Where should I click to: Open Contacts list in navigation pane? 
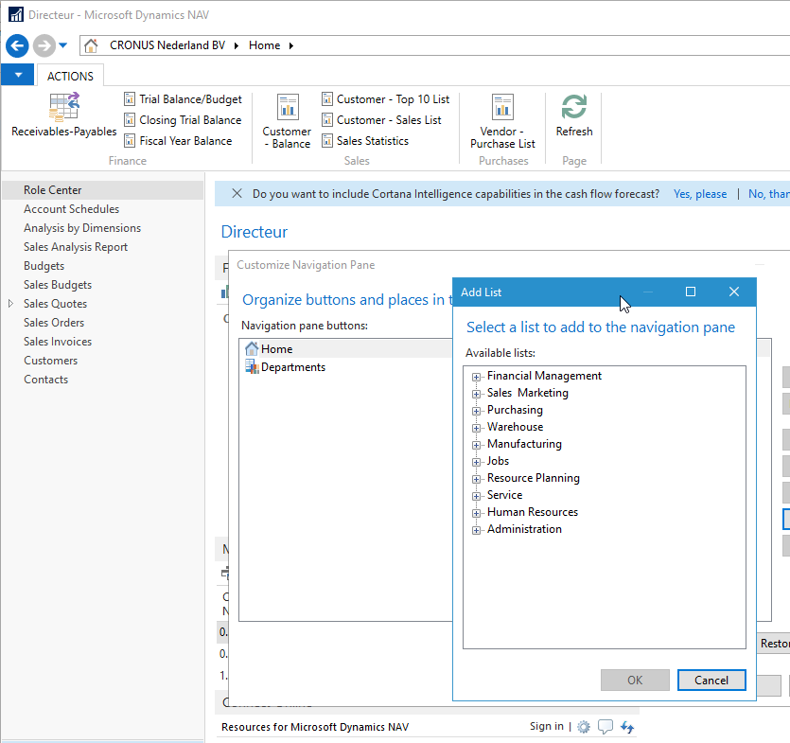[45, 380]
